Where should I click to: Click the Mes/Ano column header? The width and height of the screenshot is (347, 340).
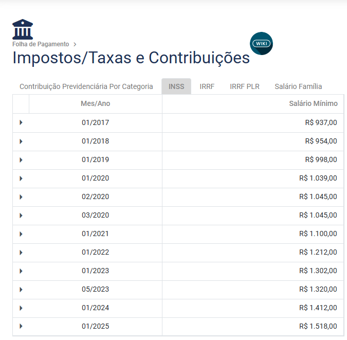(96, 104)
